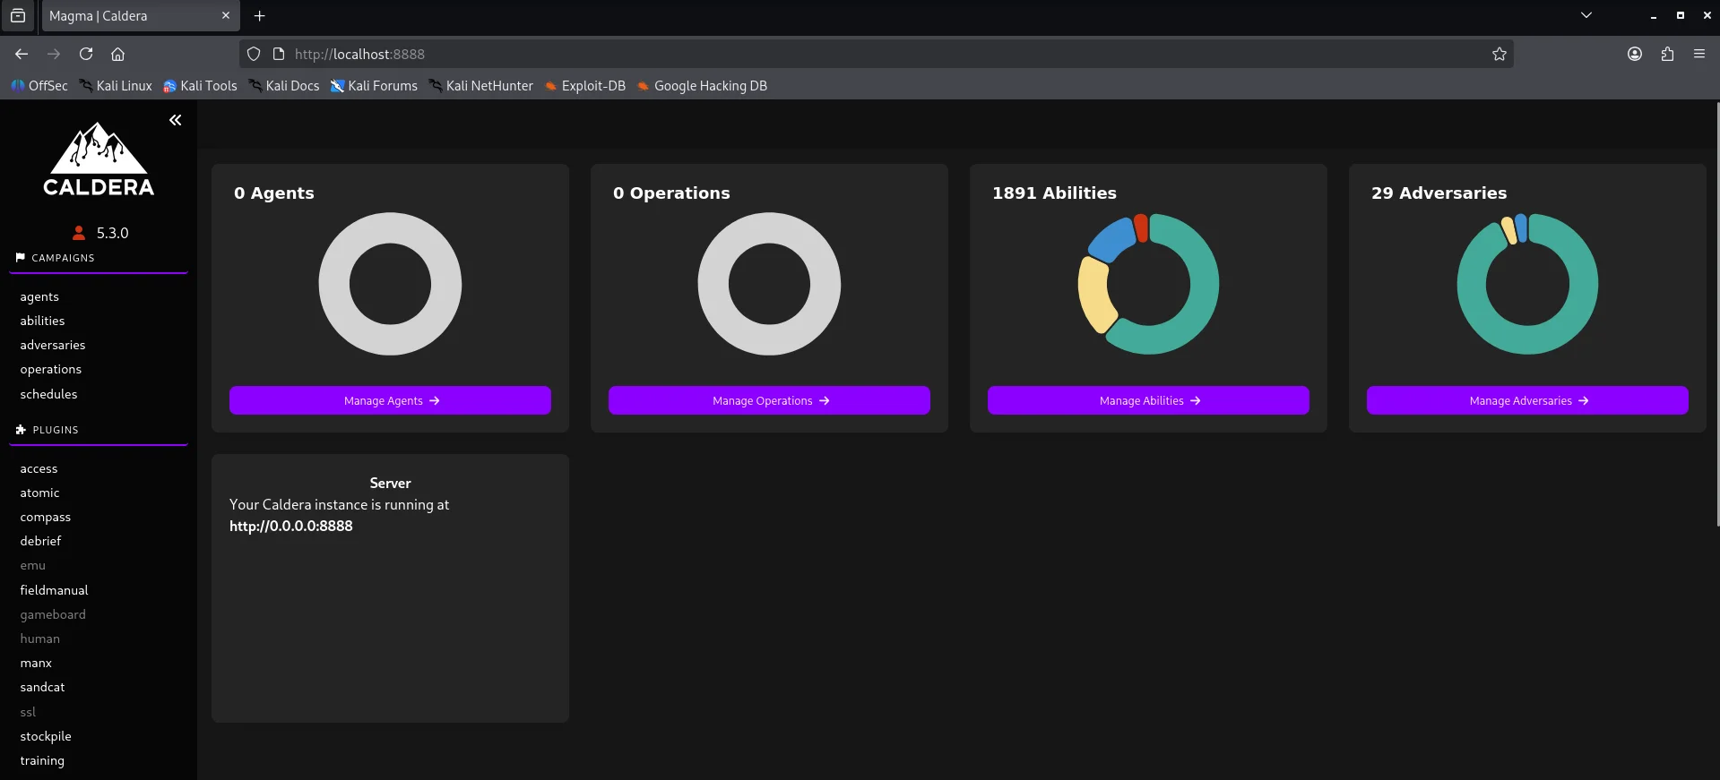Select the human plugin
Screen dimensions: 1720x780
(39, 639)
